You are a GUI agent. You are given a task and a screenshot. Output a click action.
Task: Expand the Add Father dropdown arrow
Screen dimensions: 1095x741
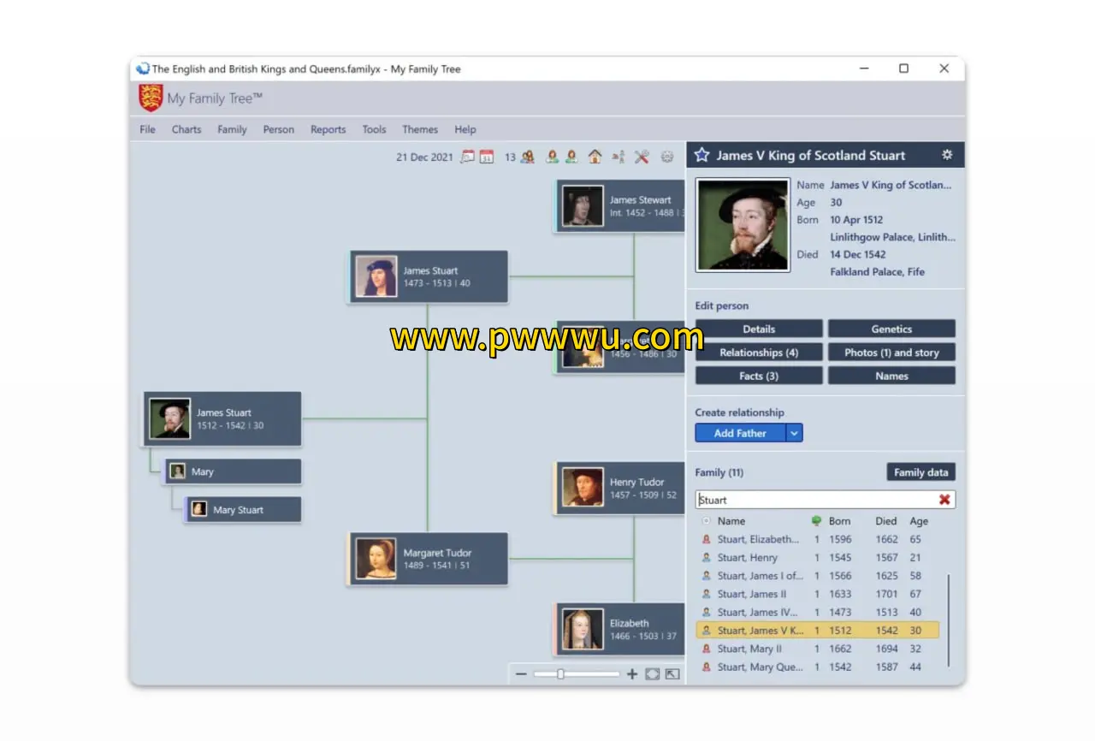793,432
